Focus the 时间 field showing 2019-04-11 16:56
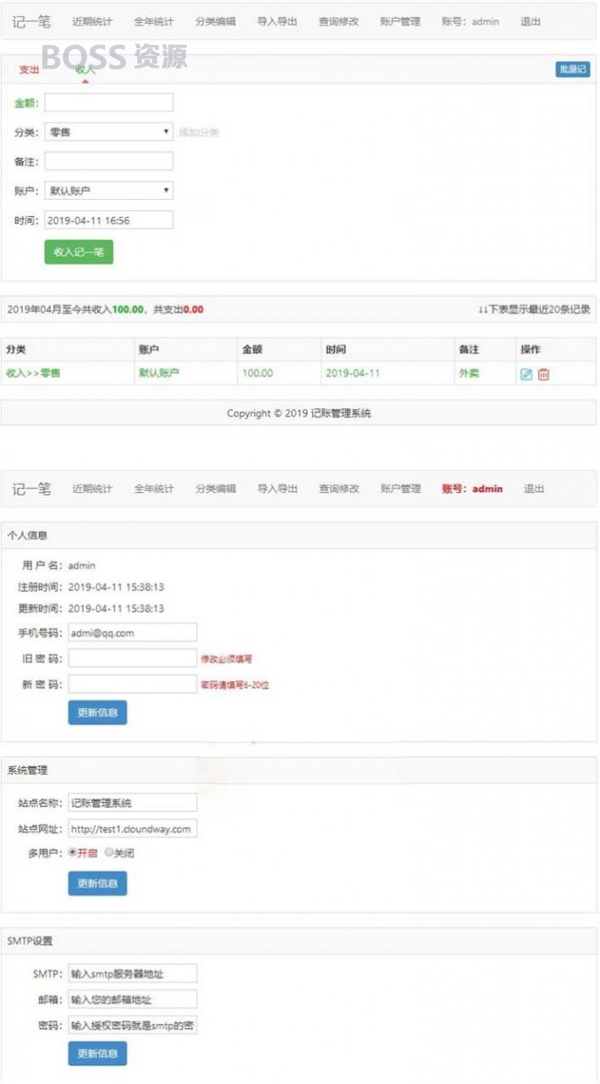This screenshot has width=600, height=1084. (x=109, y=220)
